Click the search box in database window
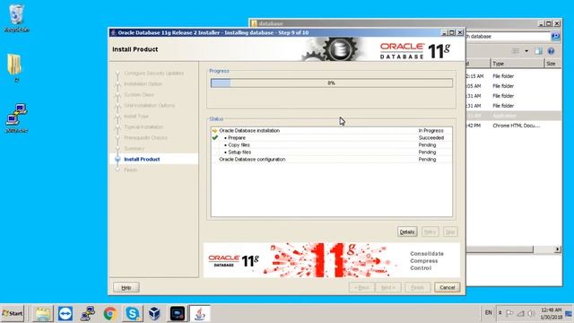Image resolution: width=574 pixels, height=323 pixels. pyautogui.click(x=509, y=36)
